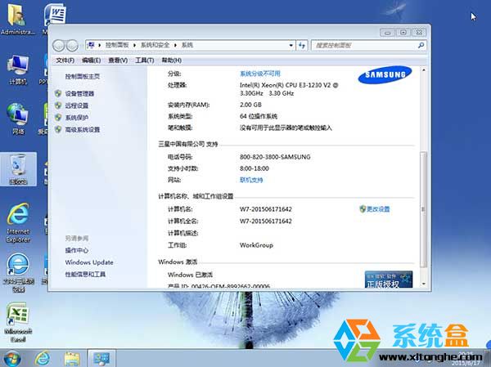Expand the arrow after 系统和安全 breadcrumb

click(x=175, y=45)
